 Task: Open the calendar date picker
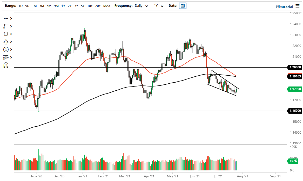pyautogui.click(x=183, y=5)
